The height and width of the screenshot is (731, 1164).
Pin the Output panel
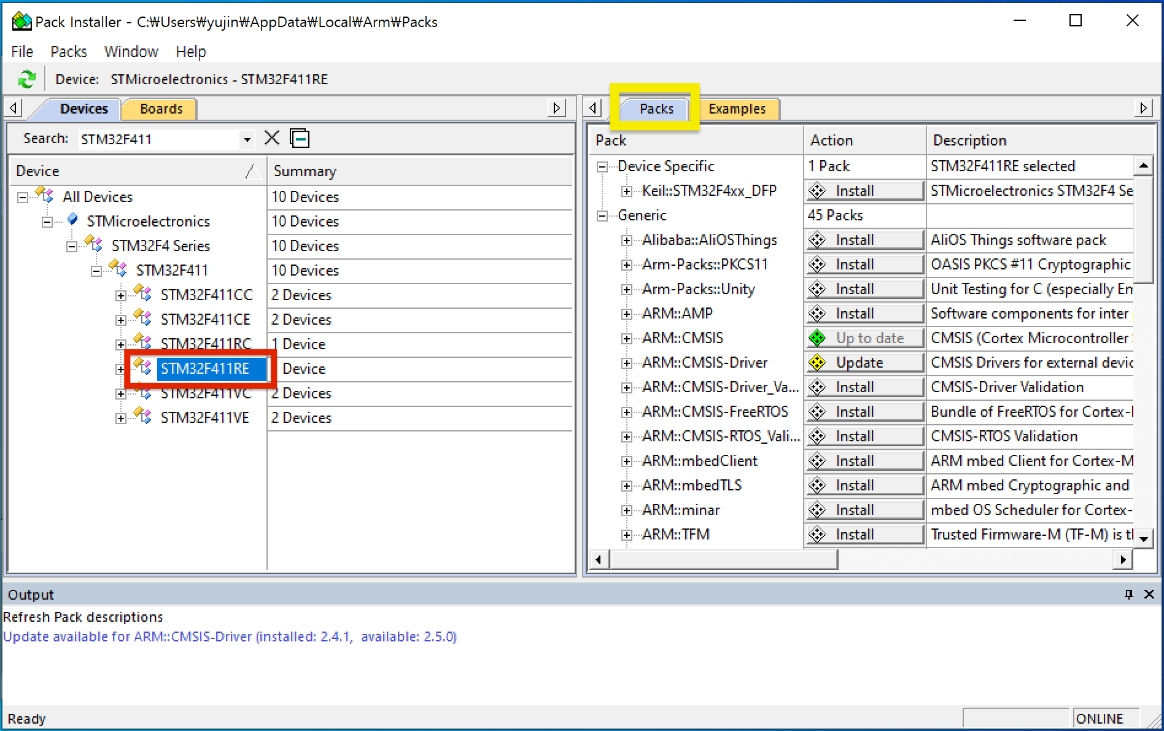click(1128, 594)
